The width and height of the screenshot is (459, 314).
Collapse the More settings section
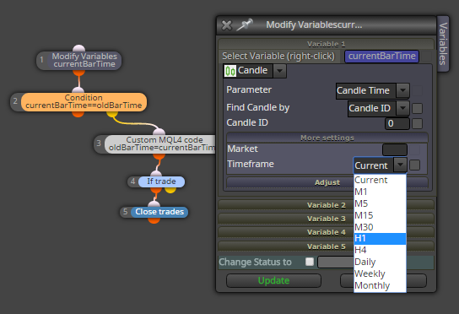(x=327, y=138)
